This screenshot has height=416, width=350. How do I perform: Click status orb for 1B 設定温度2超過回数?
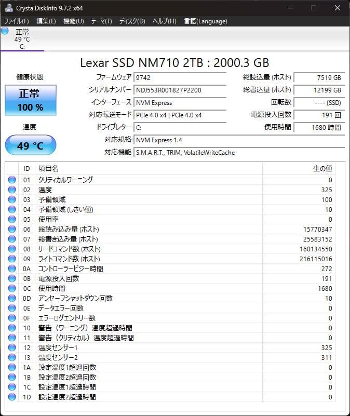(x=12, y=377)
